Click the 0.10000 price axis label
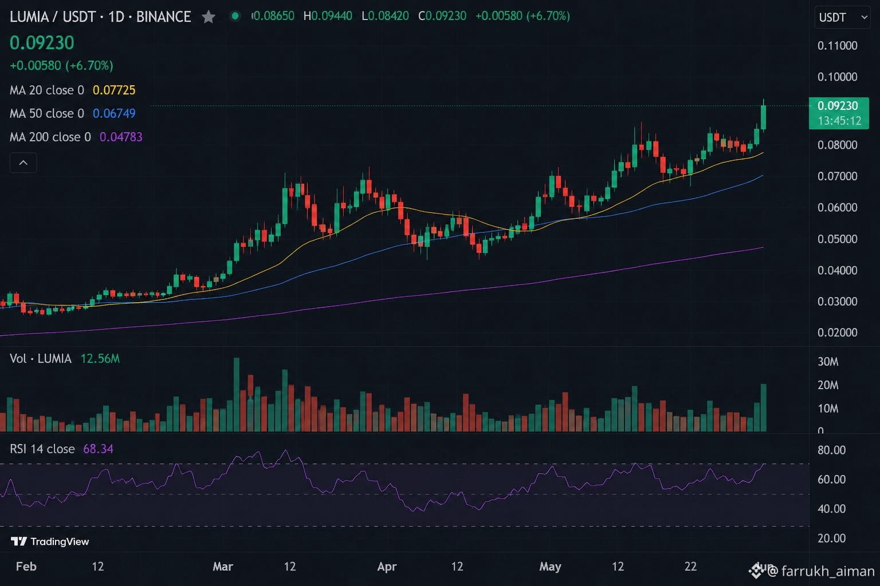The width and height of the screenshot is (880, 586). [838, 77]
